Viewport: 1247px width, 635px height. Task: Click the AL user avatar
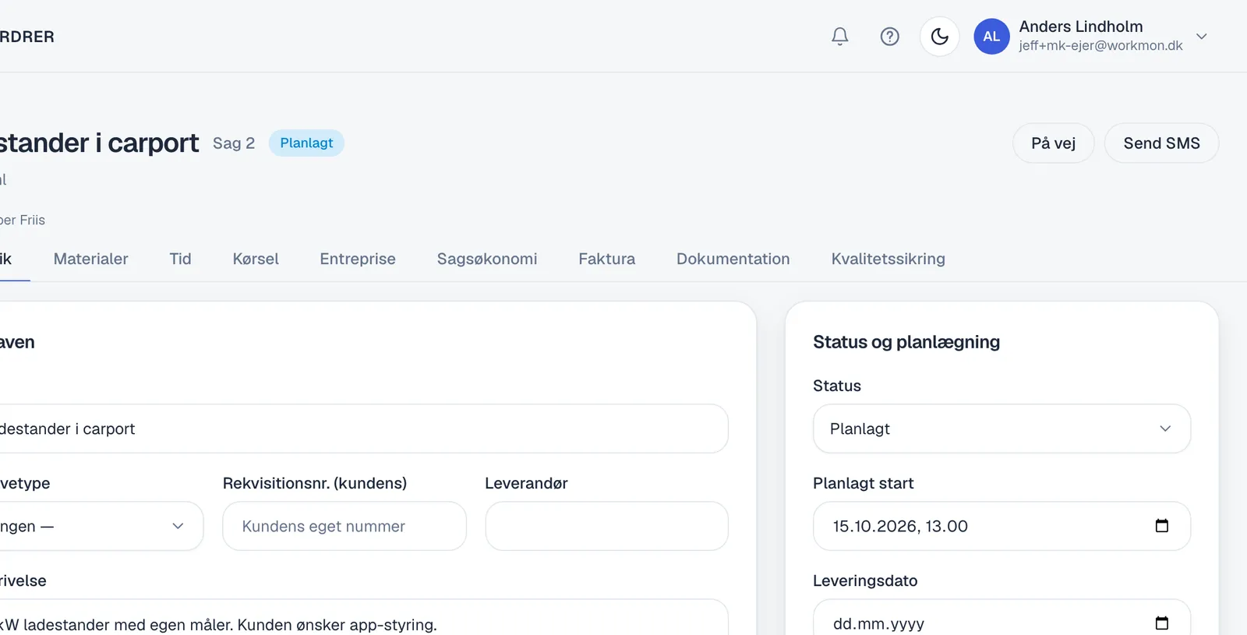click(991, 37)
